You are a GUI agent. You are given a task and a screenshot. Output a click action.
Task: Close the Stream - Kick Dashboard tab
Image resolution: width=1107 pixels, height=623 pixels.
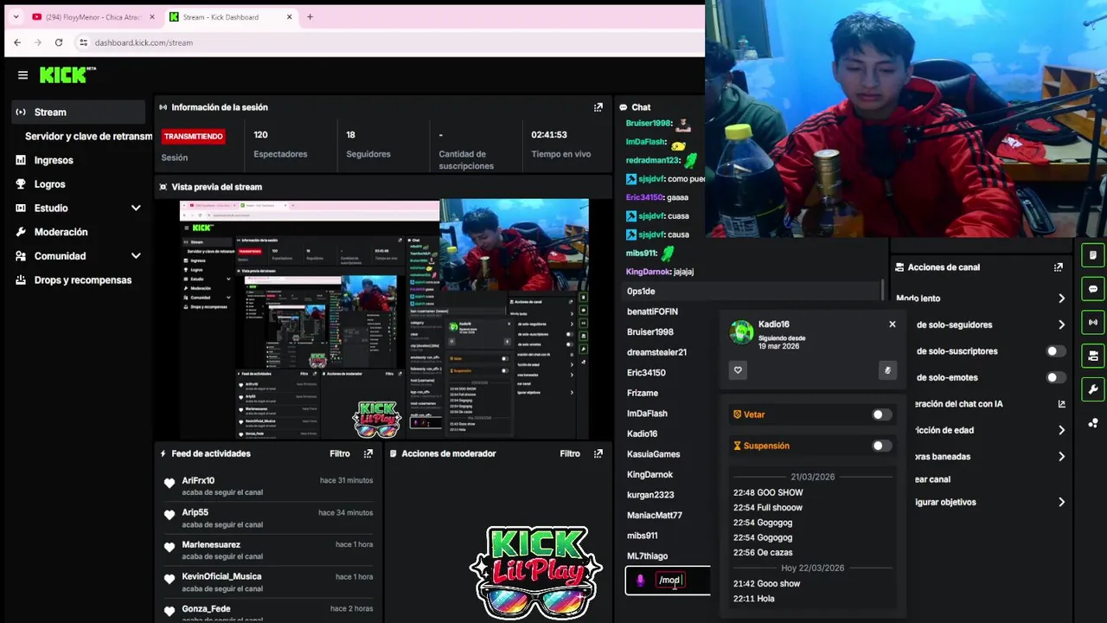pos(289,16)
